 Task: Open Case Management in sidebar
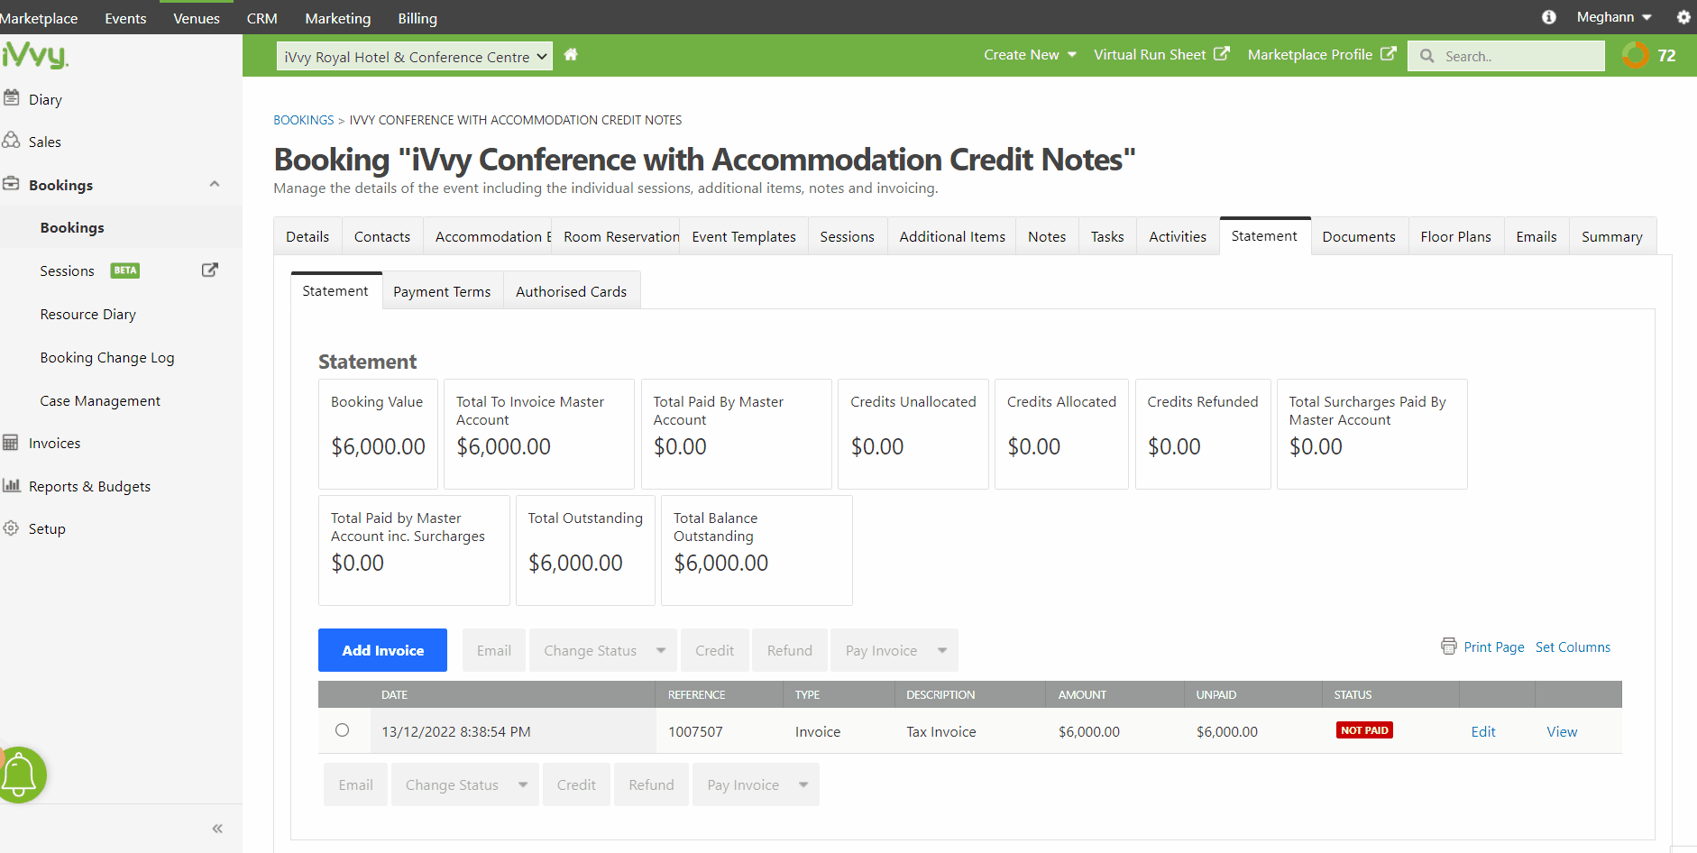click(x=100, y=400)
